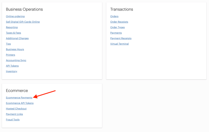Go to Reporting settings

(12, 27)
